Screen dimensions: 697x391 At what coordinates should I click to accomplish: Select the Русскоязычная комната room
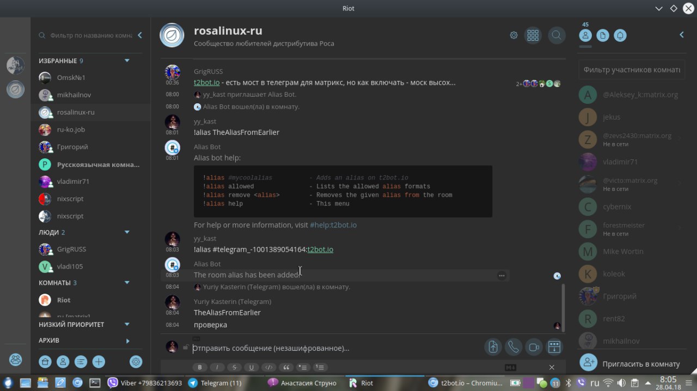pos(91,164)
